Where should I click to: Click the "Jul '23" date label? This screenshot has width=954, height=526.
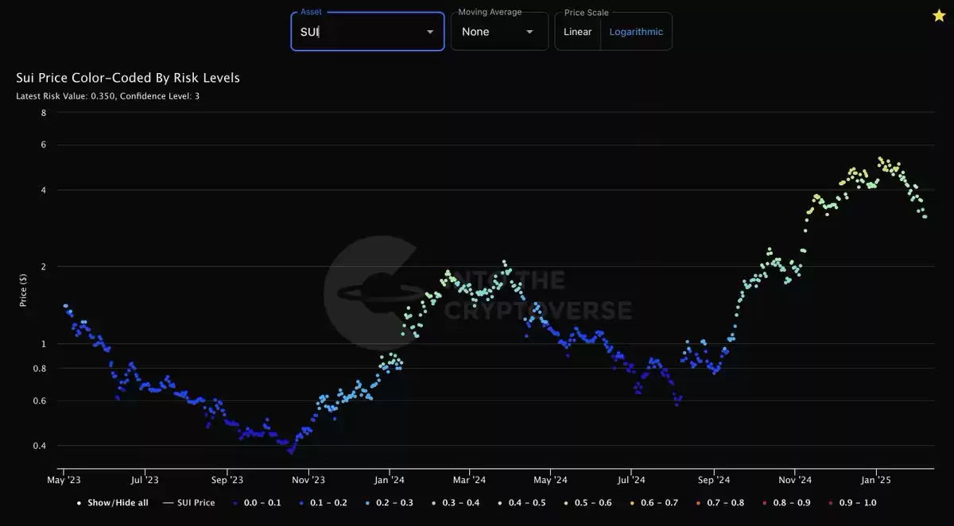(x=145, y=480)
